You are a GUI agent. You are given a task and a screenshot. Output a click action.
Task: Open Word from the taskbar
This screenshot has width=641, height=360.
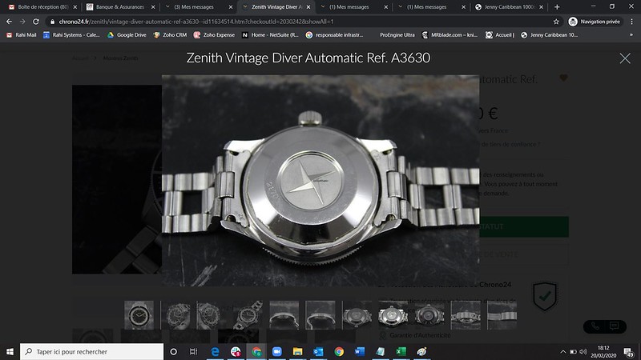coord(359,351)
